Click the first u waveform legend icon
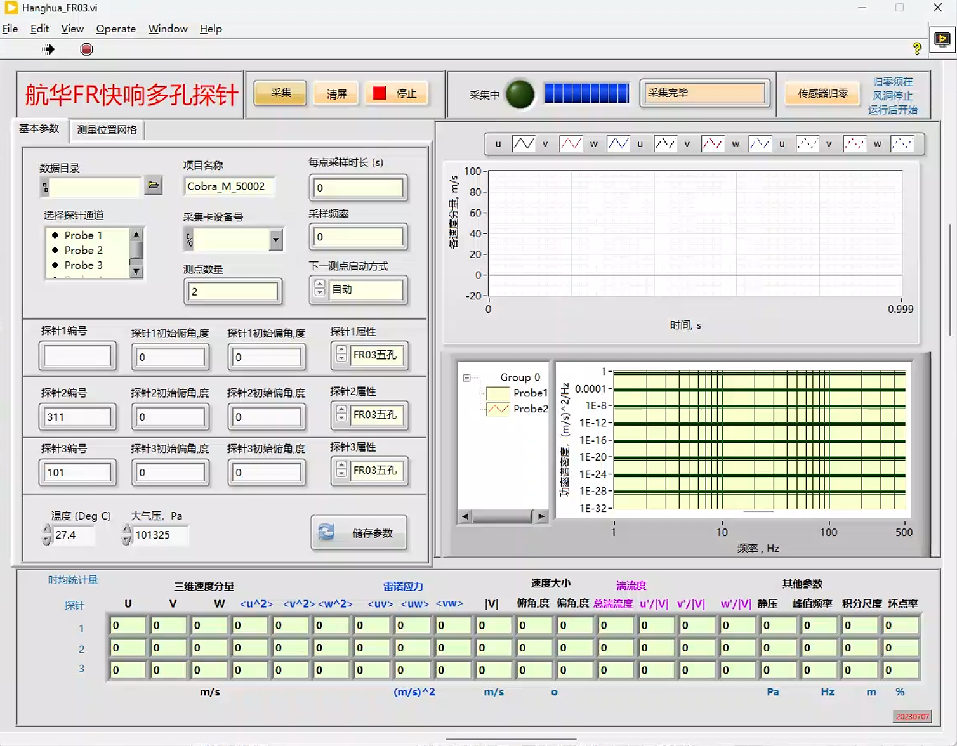Image resolution: width=957 pixels, height=746 pixels. pyautogui.click(x=523, y=144)
